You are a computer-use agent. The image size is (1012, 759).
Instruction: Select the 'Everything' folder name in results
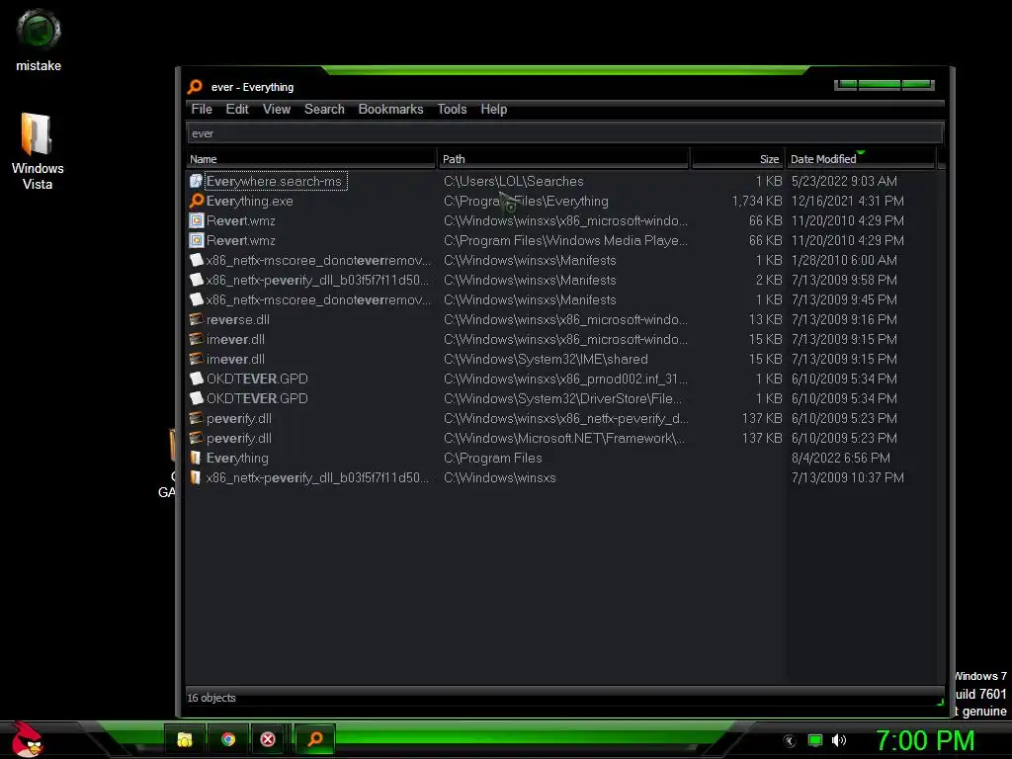(x=237, y=458)
